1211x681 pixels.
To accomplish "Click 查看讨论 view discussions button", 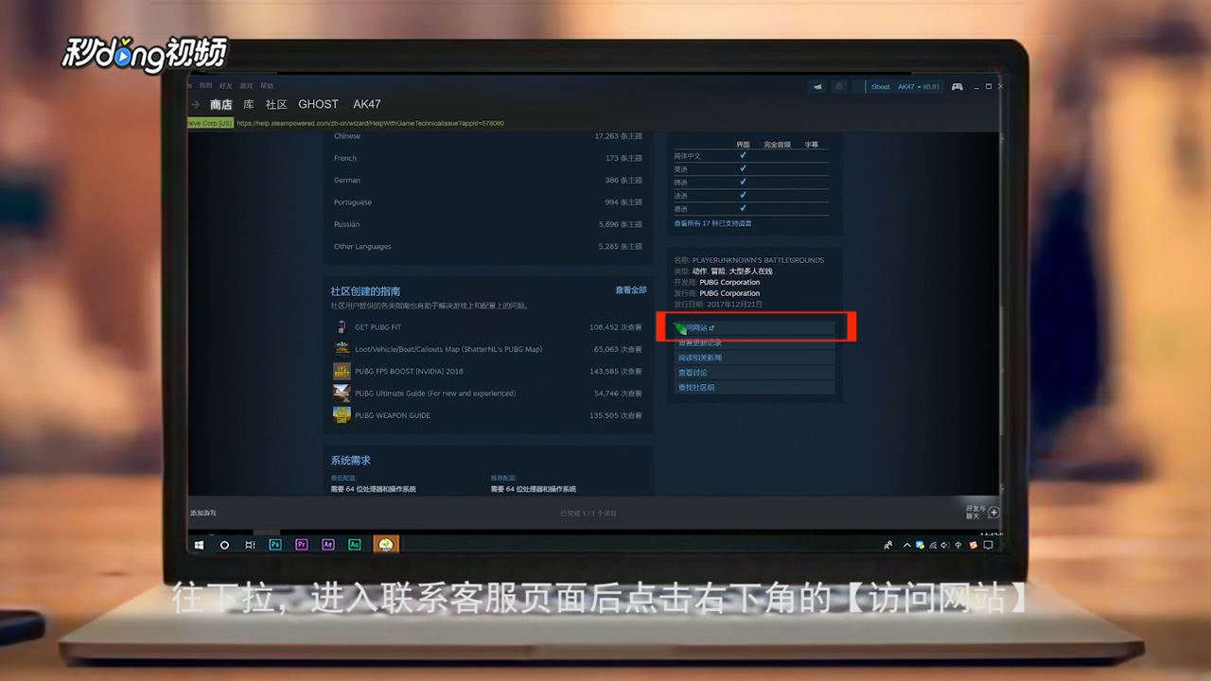I will click(754, 373).
